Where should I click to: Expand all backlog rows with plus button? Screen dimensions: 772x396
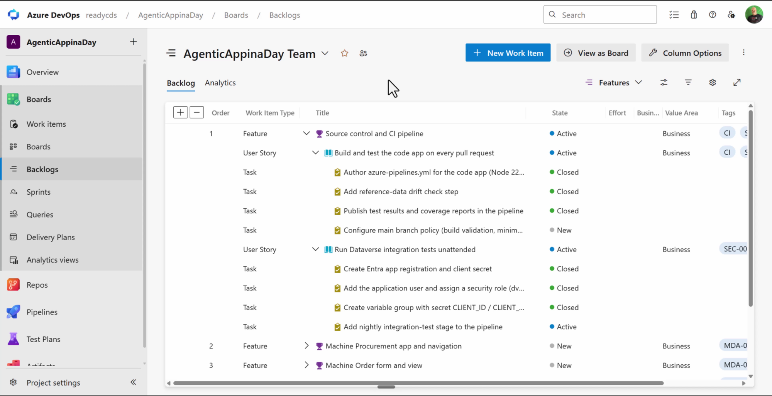click(x=180, y=112)
